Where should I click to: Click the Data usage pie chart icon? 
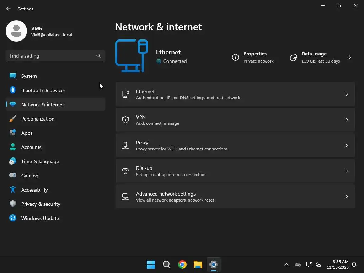tap(293, 58)
